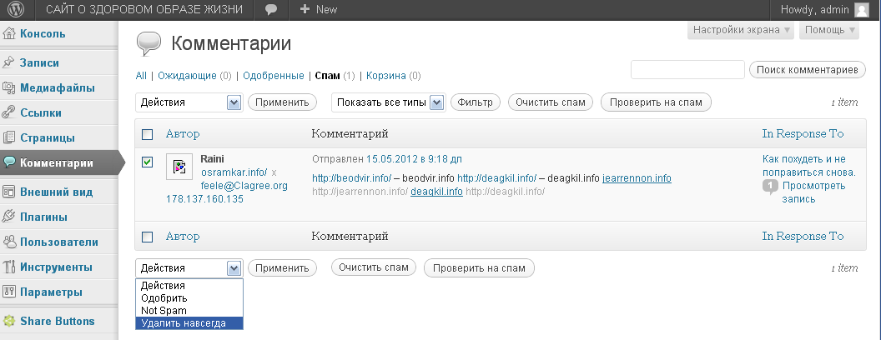The height and width of the screenshot is (340, 881).
Task: Open the top Действия bulk actions dropdown
Action: click(x=189, y=102)
